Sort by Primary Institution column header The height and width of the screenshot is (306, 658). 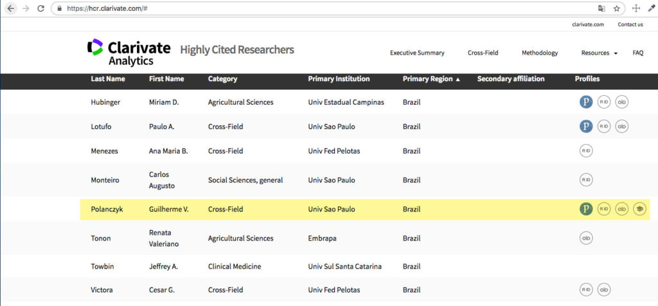pos(339,79)
